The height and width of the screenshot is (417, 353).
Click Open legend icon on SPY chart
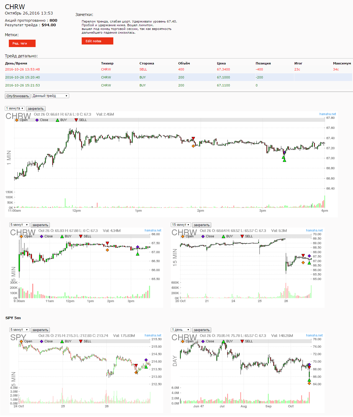(x=21, y=341)
